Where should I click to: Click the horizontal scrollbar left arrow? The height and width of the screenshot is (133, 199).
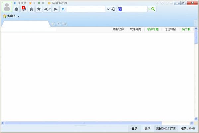3,123
